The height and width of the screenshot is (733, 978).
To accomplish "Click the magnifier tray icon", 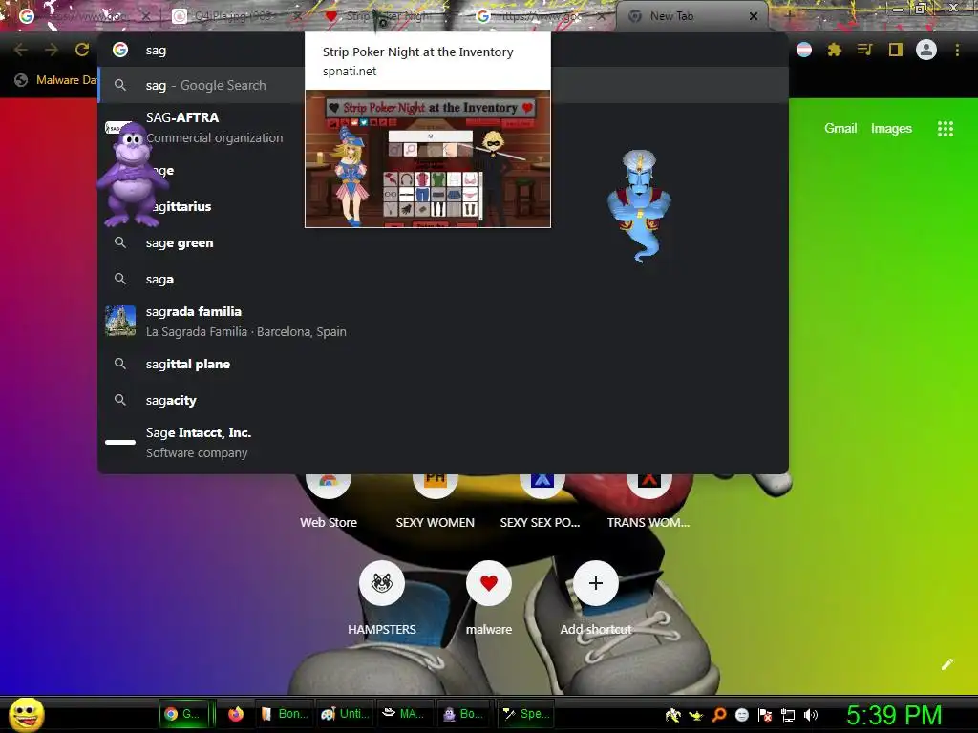I will [x=719, y=715].
